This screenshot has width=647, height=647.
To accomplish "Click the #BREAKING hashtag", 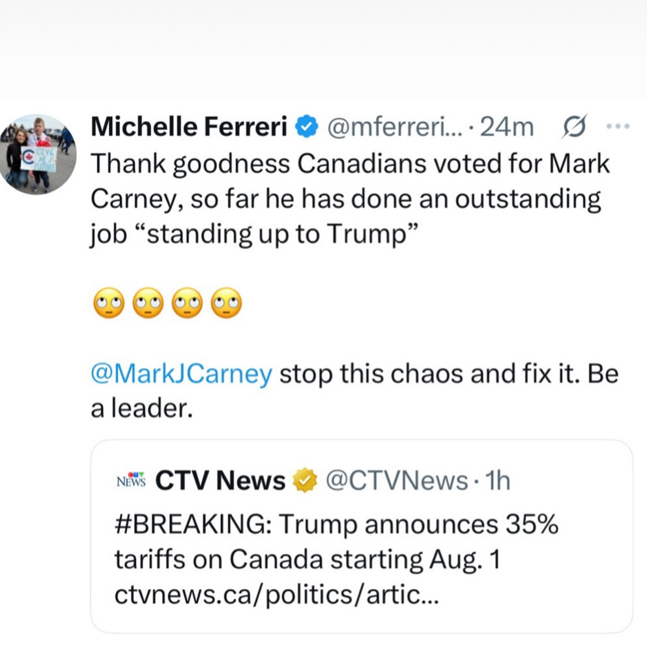I will pyautogui.click(x=189, y=525).
